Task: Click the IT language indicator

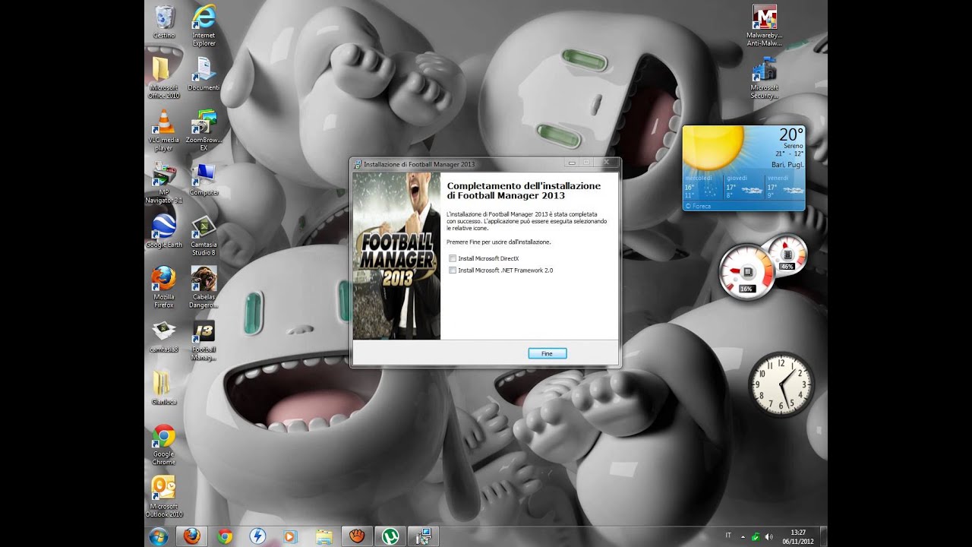Action: click(728, 536)
